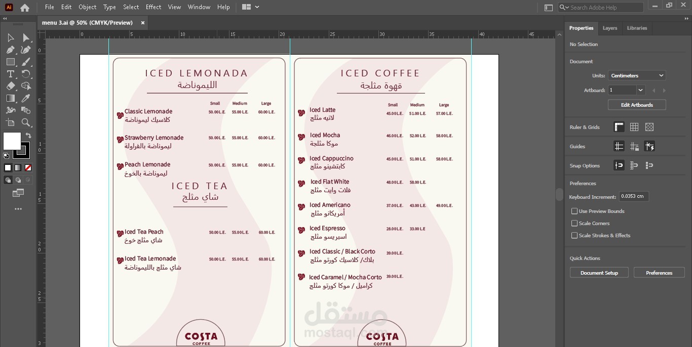Change the screen mode icon

(x=18, y=193)
